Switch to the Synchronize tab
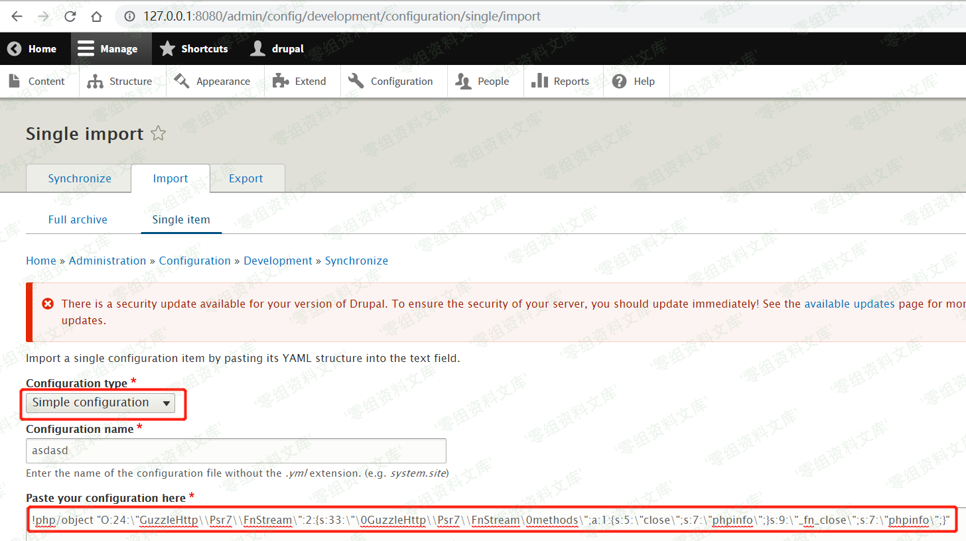 click(x=80, y=178)
